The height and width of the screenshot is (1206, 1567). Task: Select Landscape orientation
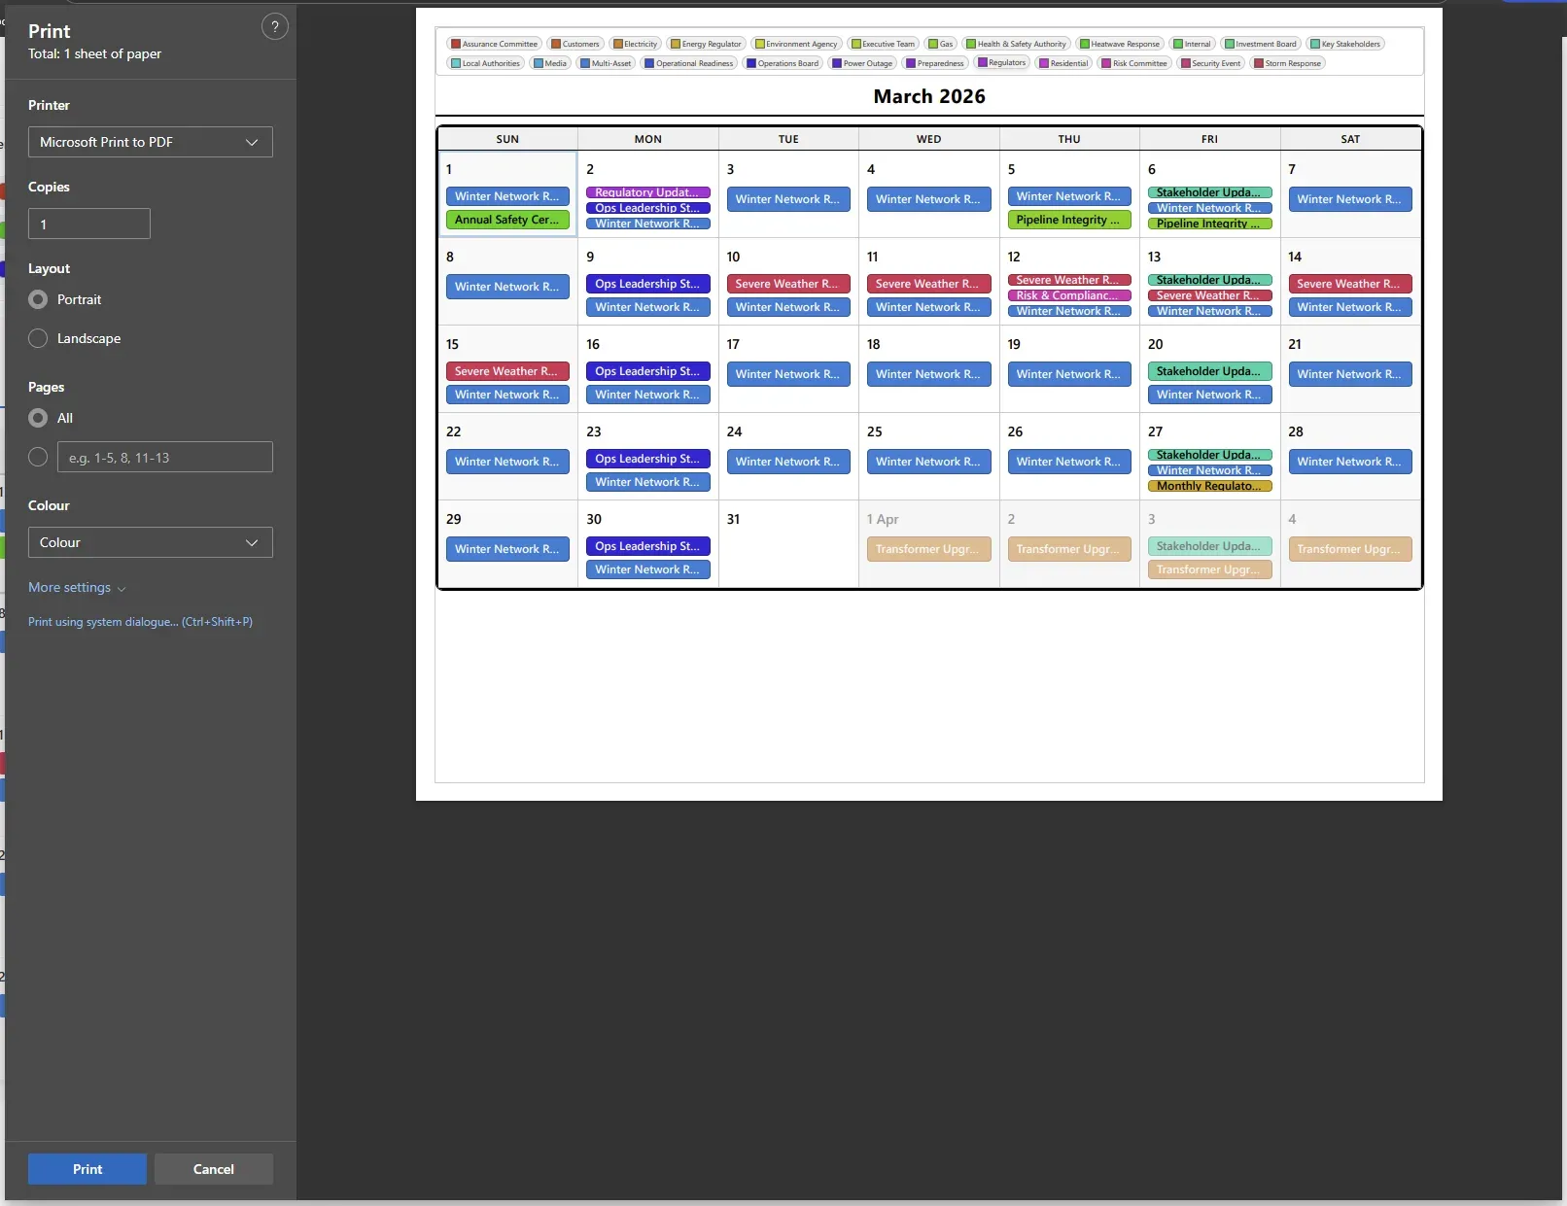click(38, 338)
